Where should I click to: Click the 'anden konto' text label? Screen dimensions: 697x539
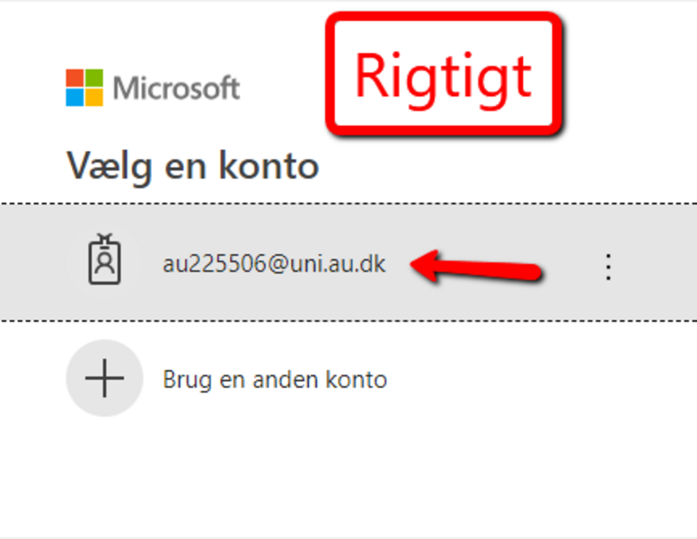[320, 379]
